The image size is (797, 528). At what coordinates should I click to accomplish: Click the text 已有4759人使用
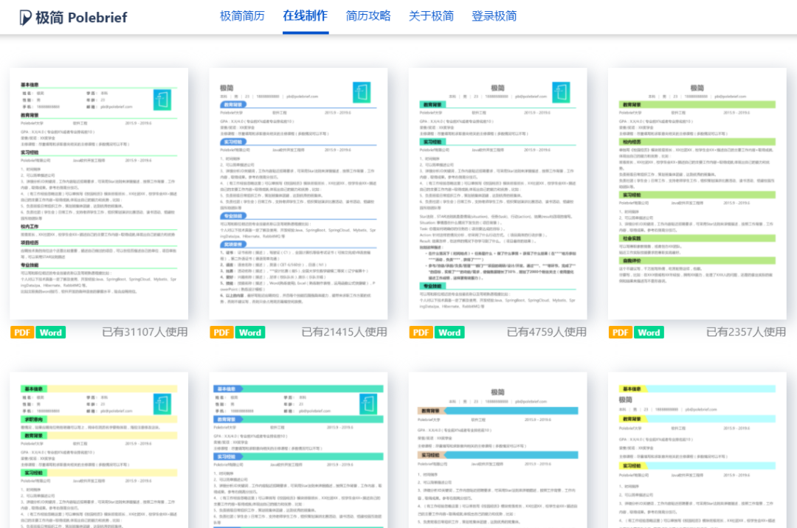click(x=546, y=332)
